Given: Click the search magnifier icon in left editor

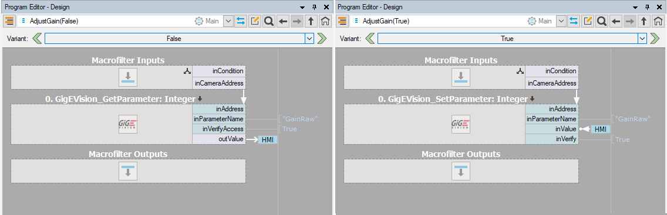Looking at the screenshot, I should pyautogui.click(x=269, y=21).
